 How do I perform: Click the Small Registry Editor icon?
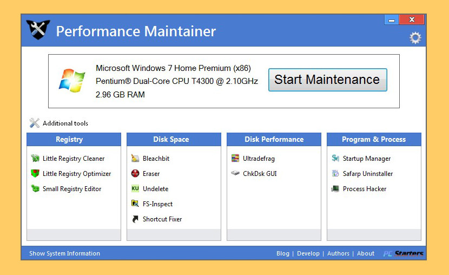point(35,188)
